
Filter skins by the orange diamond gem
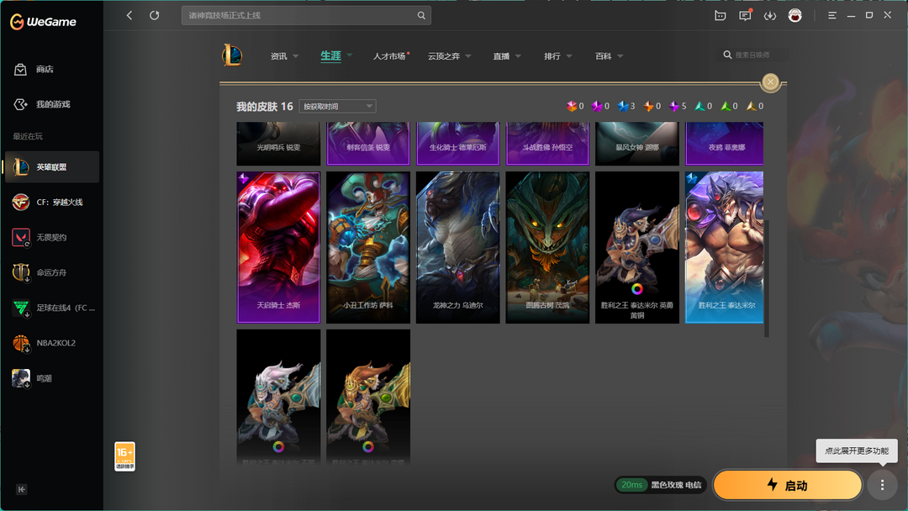(x=648, y=106)
